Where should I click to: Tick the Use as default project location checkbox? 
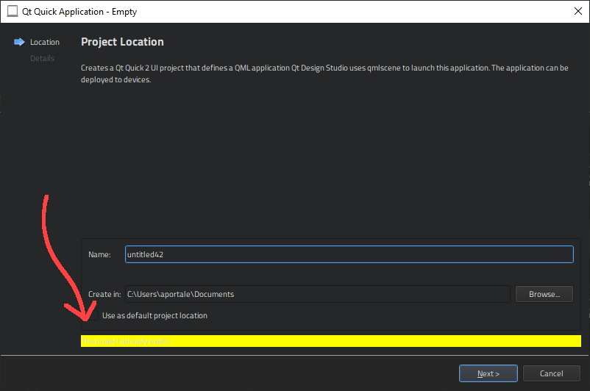[93, 315]
